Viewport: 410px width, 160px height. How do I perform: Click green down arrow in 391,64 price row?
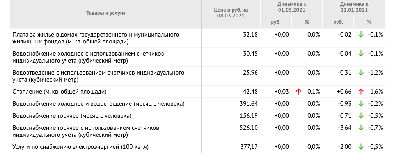pyautogui.click(x=361, y=104)
